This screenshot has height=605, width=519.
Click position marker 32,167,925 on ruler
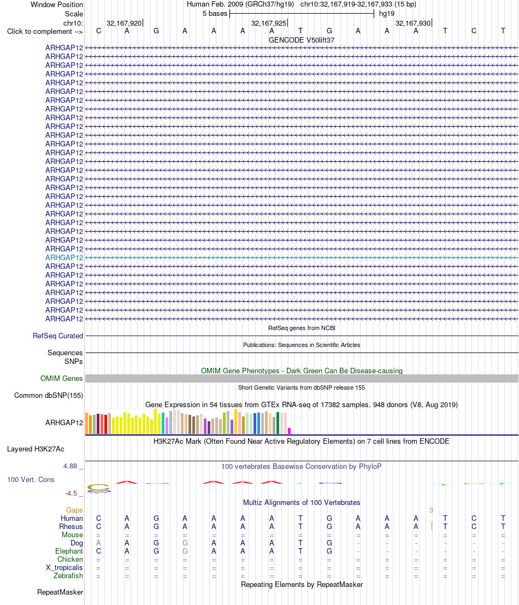[x=269, y=23]
